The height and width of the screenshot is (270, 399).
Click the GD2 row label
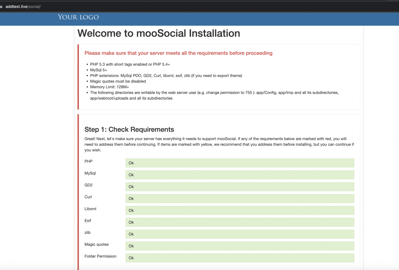click(89, 185)
